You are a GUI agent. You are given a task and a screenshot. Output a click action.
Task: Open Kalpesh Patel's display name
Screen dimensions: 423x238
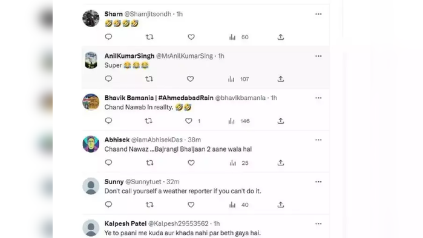tap(125, 224)
